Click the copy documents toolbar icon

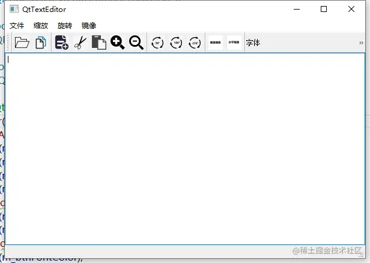click(x=41, y=43)
